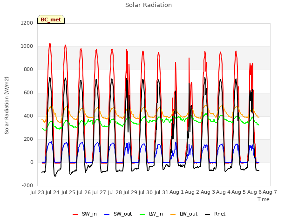
Task: Click the Jul 29 x-axis date label
Action: 130,192
